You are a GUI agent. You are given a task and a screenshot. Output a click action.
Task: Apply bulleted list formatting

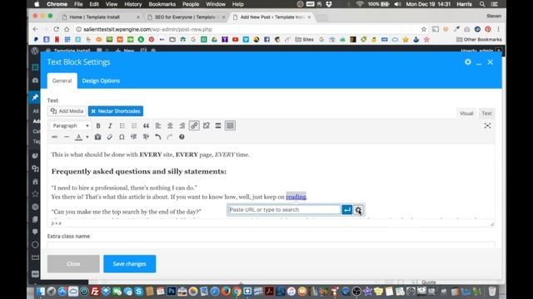pyautogui.click(x=122, y=125)
